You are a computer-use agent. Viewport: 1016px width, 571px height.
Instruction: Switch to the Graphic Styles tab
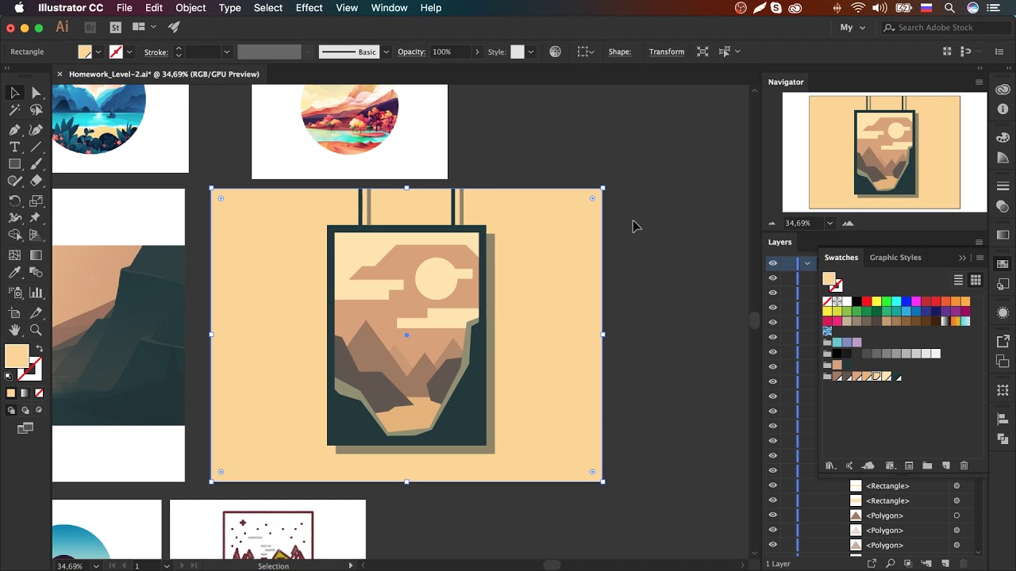895,257
